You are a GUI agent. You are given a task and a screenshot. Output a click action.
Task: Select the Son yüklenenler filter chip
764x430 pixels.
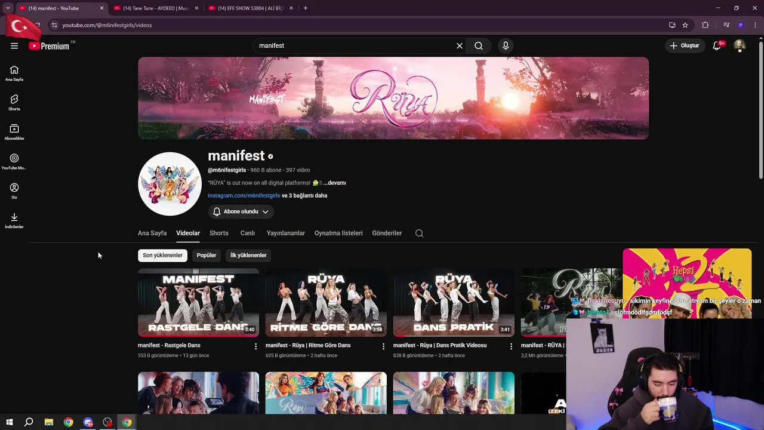coord(162,256)
